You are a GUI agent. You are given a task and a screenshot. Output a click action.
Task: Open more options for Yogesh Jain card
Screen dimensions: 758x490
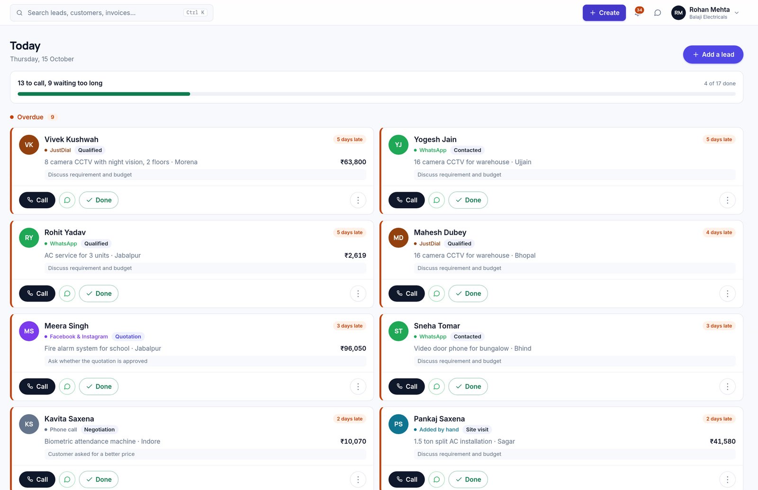tap(728, 200)
